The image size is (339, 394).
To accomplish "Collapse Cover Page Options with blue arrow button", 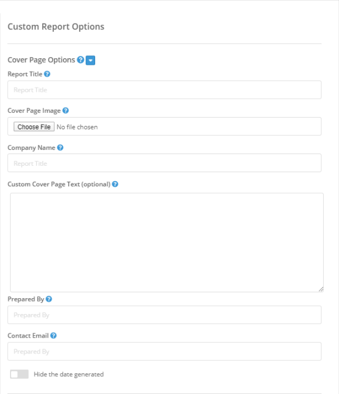I will pyautogui.click(x=90, y=61).
